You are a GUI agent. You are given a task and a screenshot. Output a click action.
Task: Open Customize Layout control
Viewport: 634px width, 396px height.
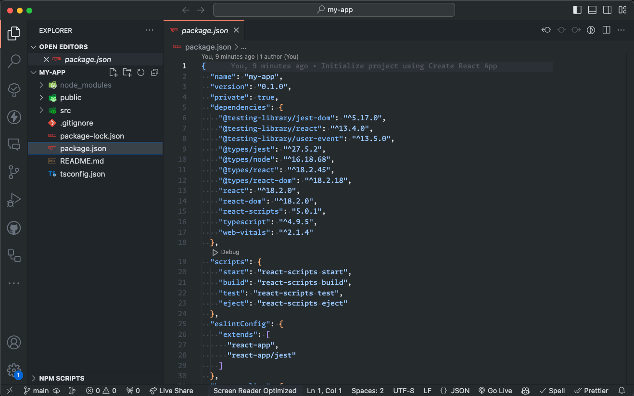(x=622, y=10)
